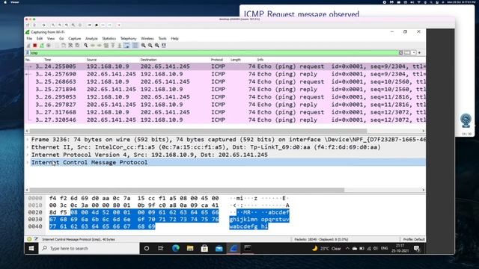Expand the Internet Protocol Version 4 row
The image size is (479, 269).
[x=28, y=155]
